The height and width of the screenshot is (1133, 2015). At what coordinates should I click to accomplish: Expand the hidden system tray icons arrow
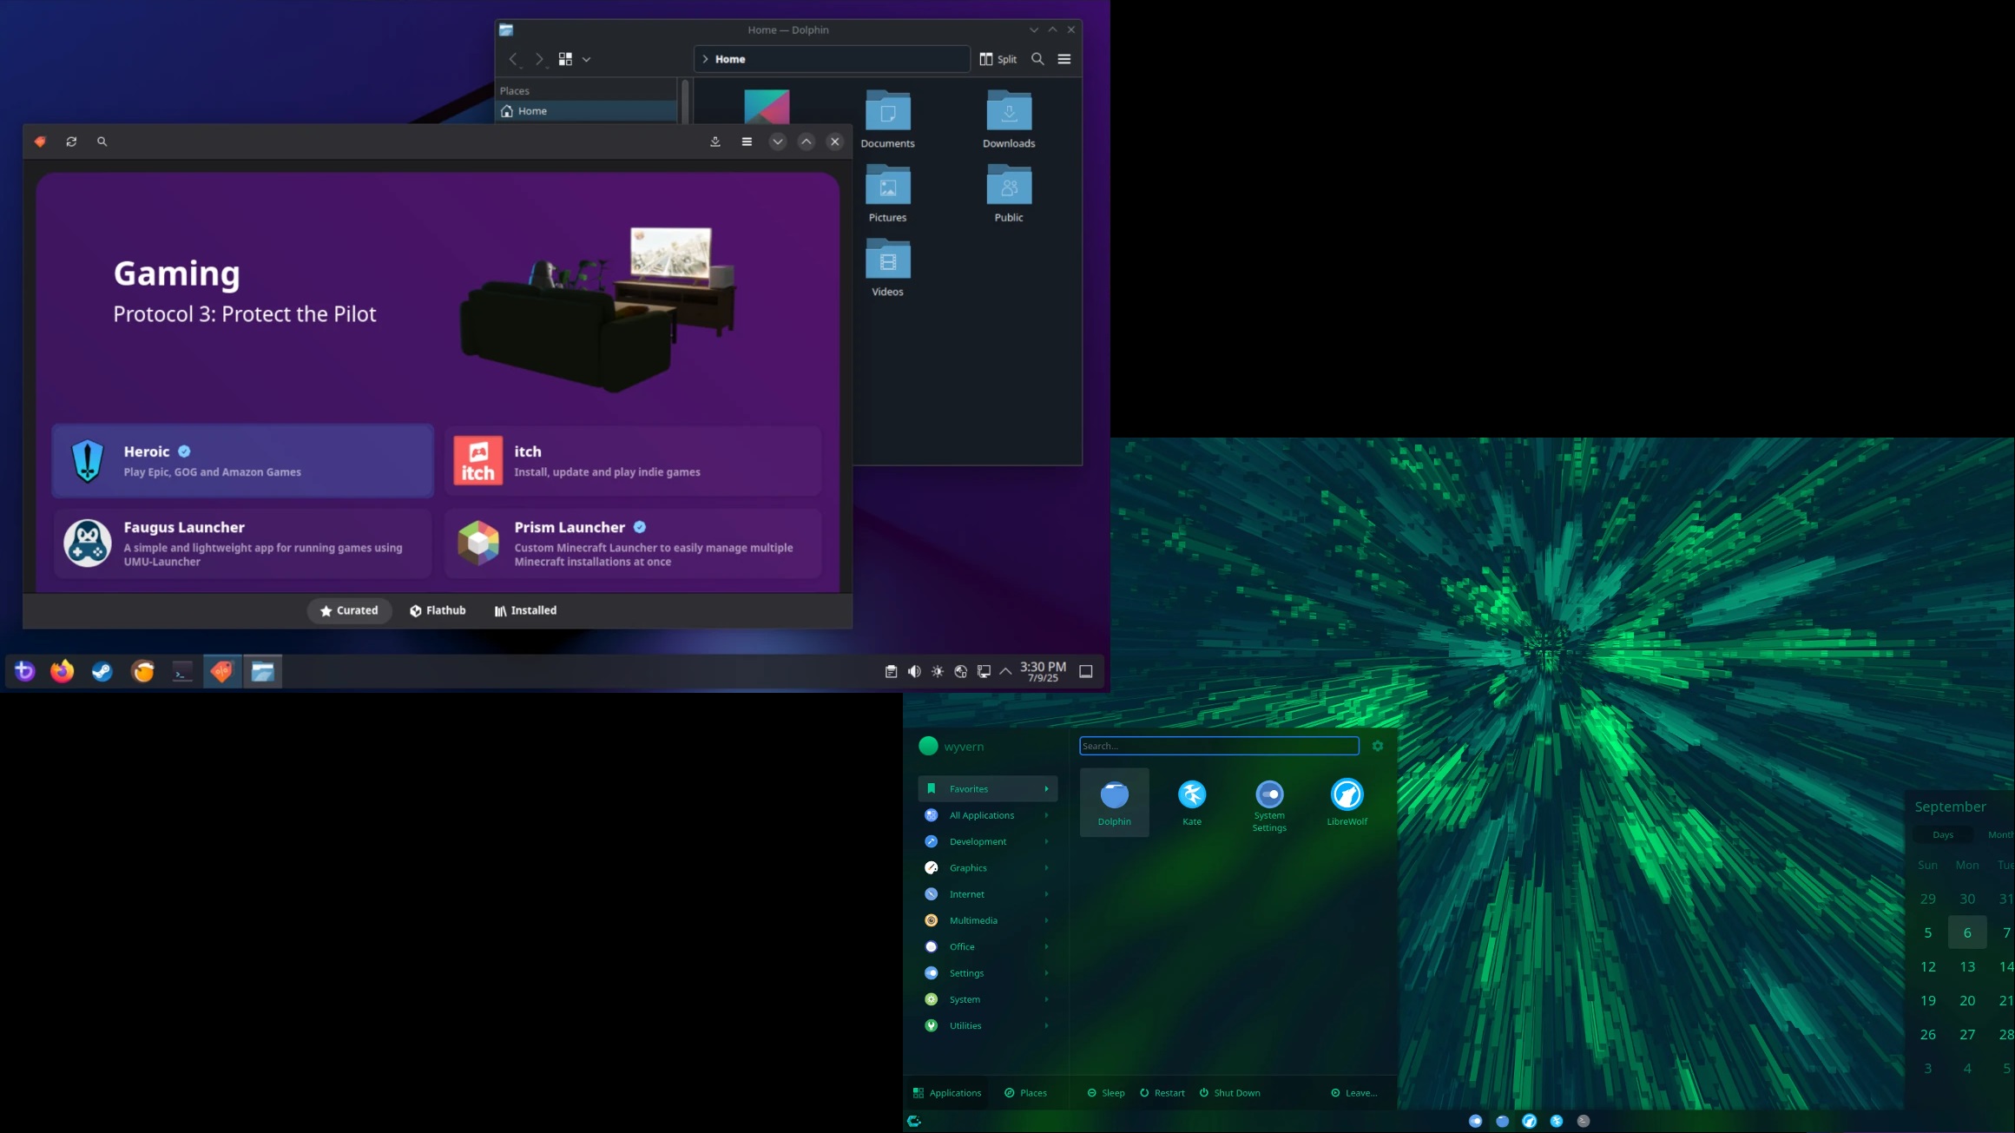click(1005, 671)
